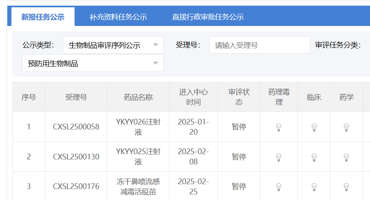Screen dimensions: 370x200
Task: Open the 直接行政审批任务公示 tab
Action: pyautogui.click(x=208, y=17)
